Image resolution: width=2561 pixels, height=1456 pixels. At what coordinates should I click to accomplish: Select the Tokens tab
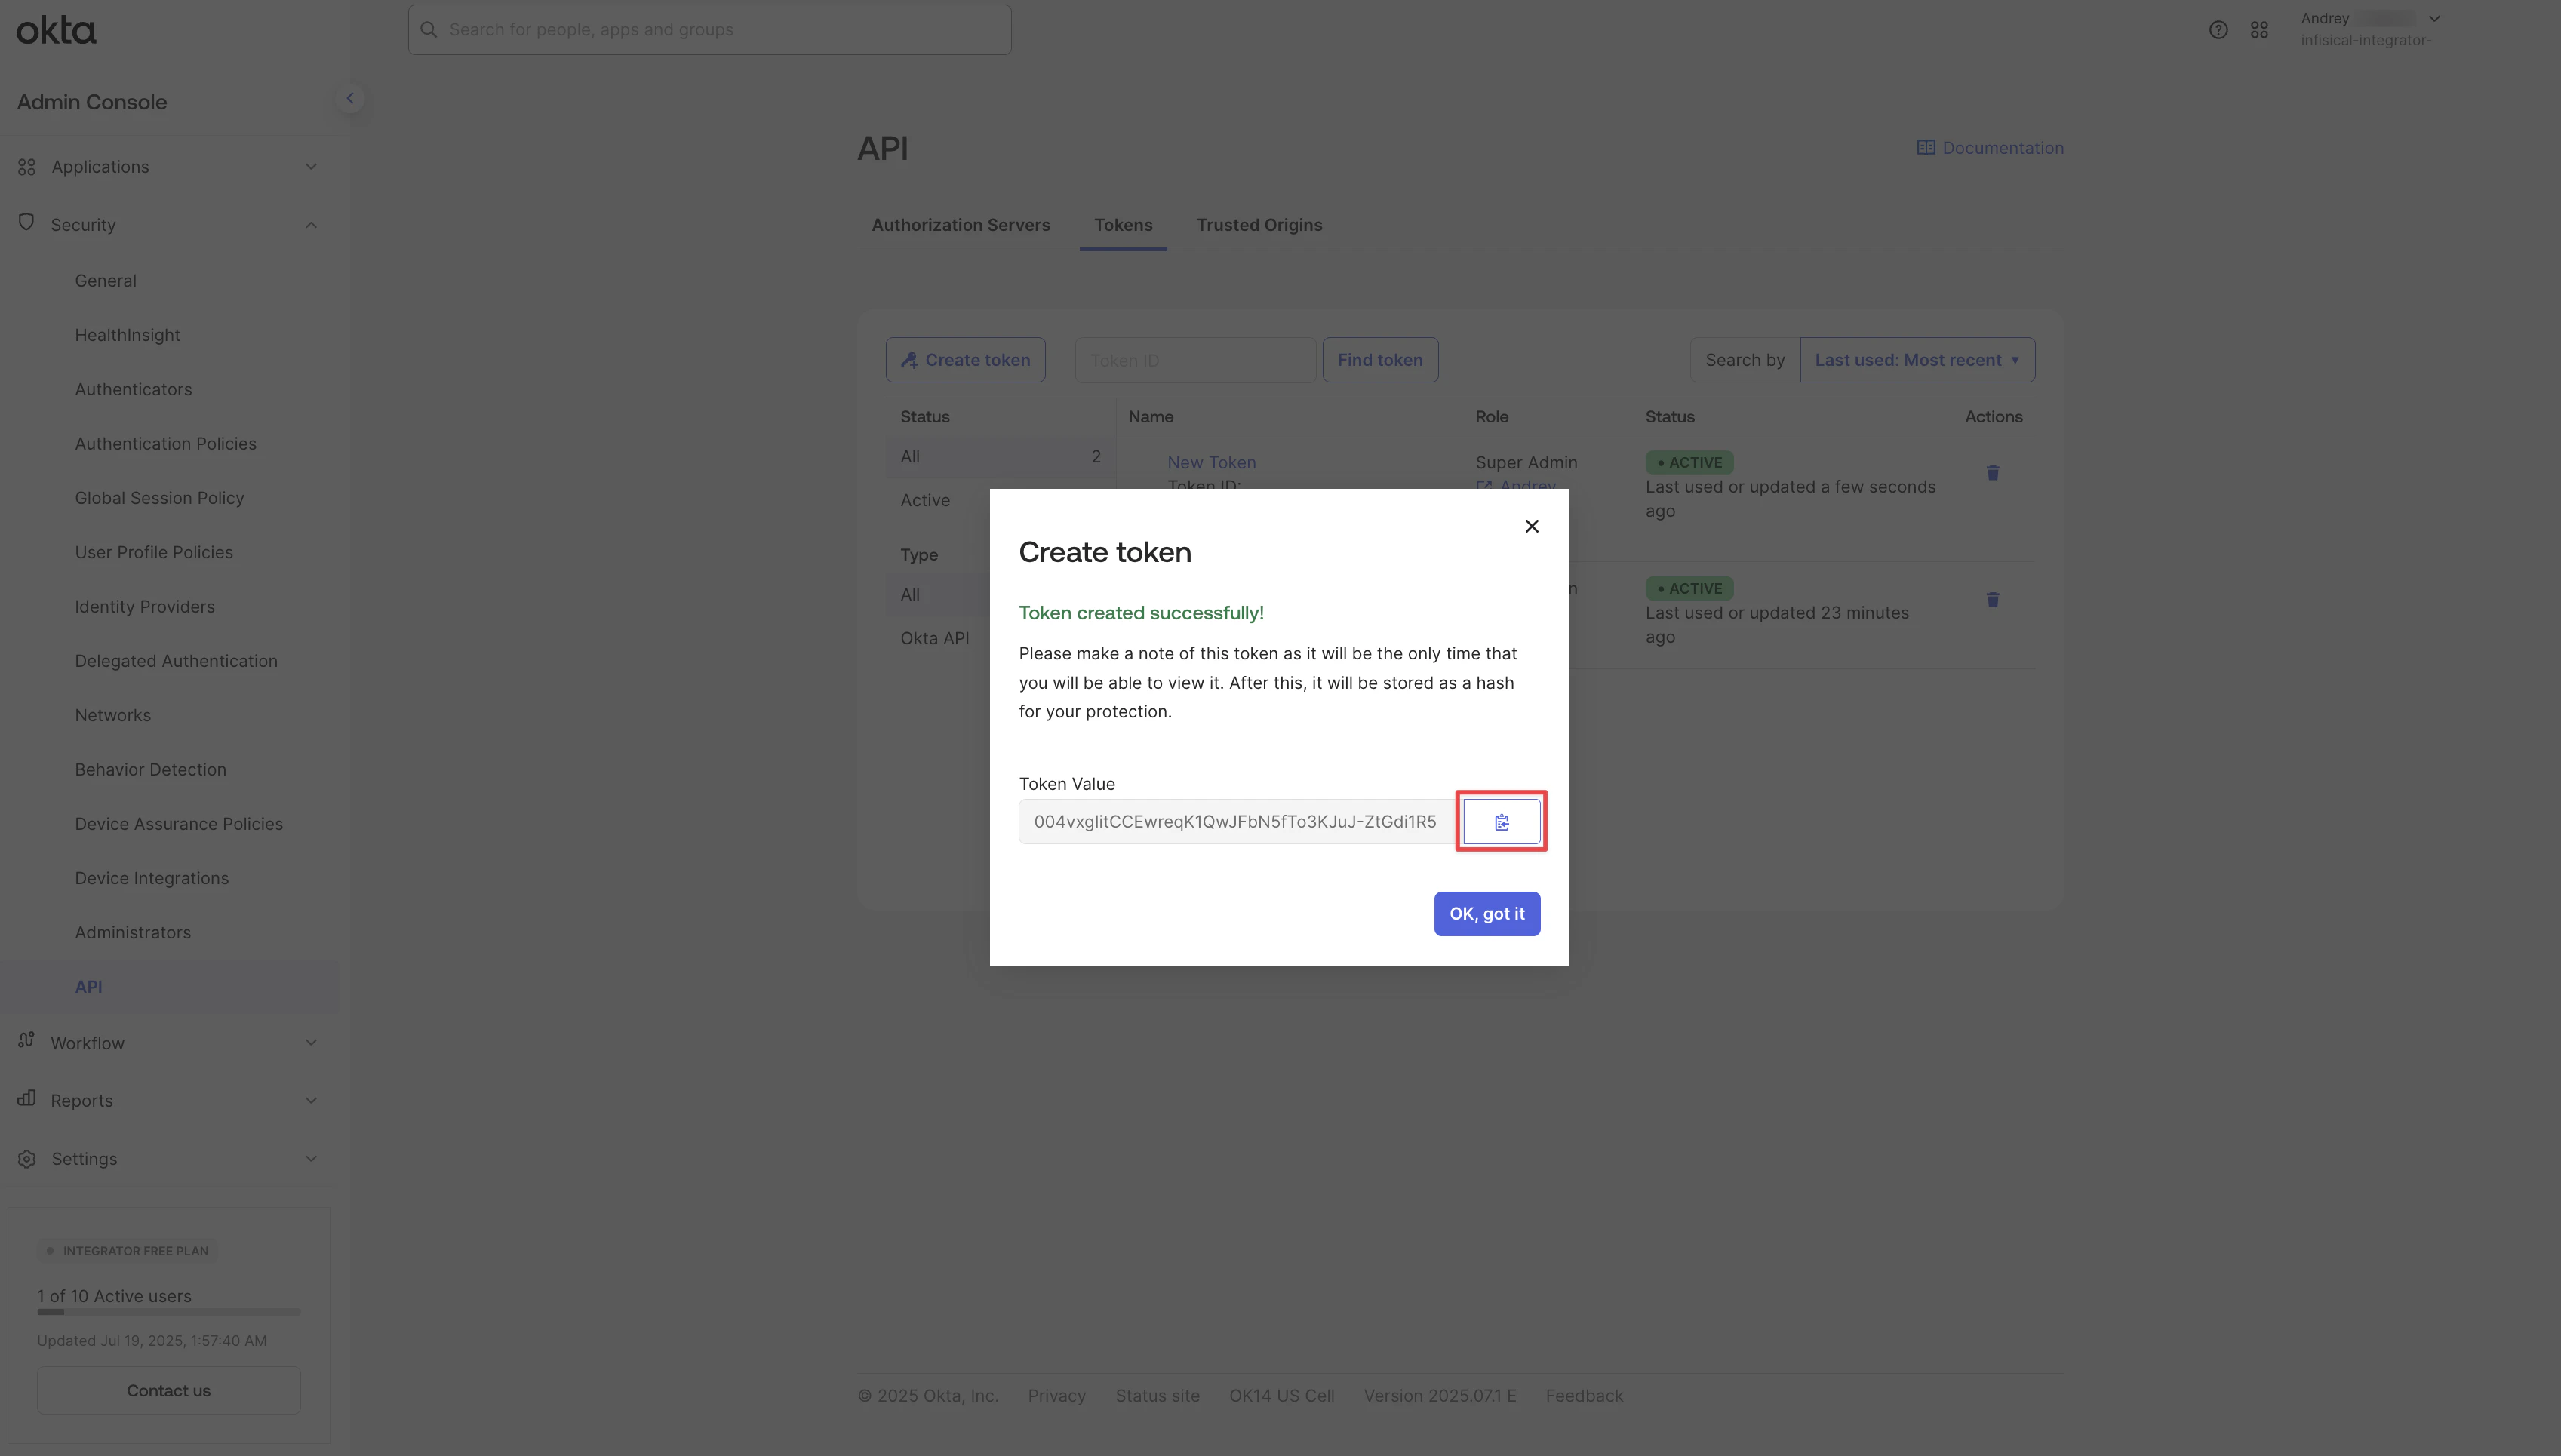click(1123, 225)
